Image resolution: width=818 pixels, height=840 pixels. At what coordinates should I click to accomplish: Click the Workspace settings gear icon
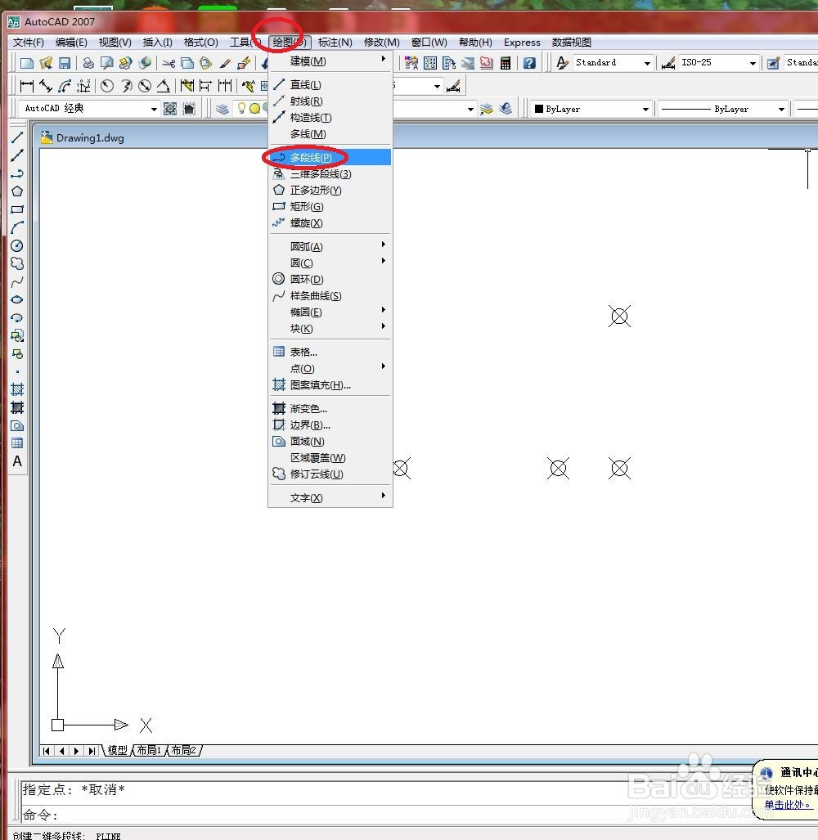(170, 109)
